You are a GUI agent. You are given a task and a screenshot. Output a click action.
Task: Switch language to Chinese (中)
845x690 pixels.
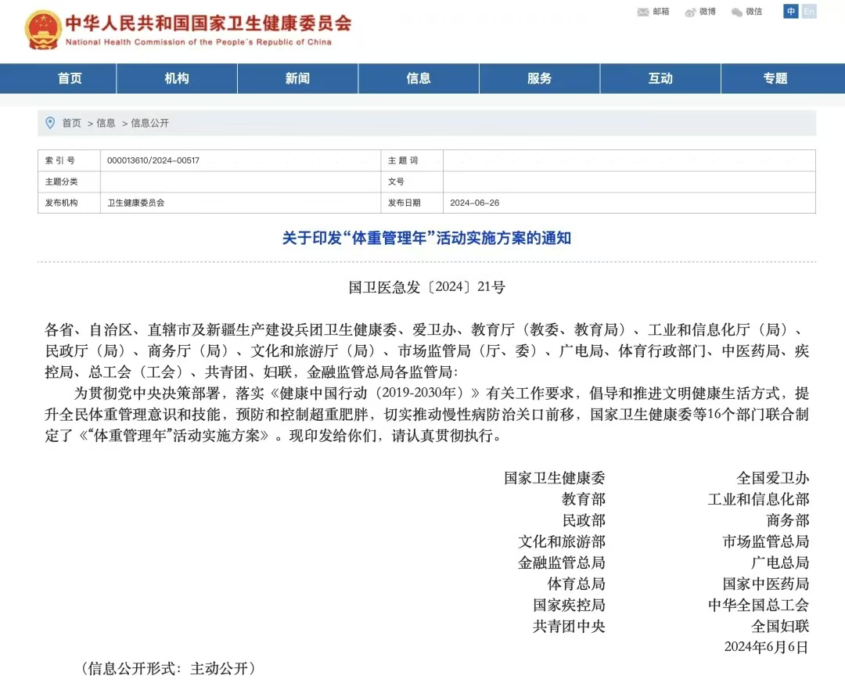pos(791,11)
